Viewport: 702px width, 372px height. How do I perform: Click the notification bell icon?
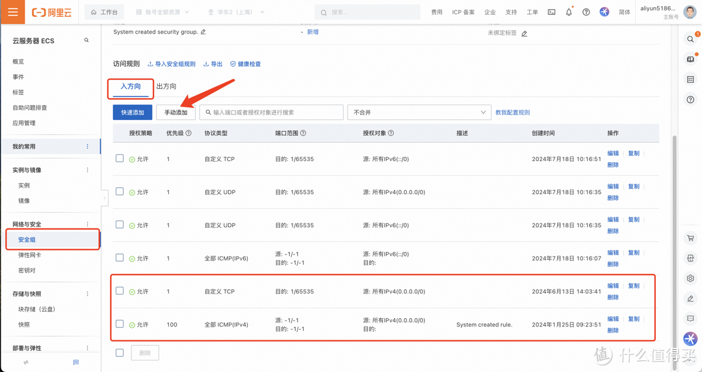coord(569,12)
